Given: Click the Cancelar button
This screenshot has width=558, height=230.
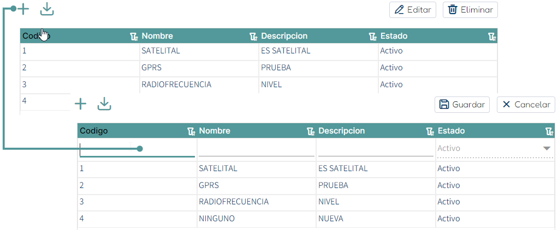Looking at the screenshot, I should (x=526, y=105).
